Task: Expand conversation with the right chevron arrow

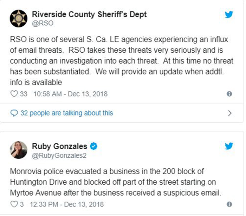Action: [230, 113]
